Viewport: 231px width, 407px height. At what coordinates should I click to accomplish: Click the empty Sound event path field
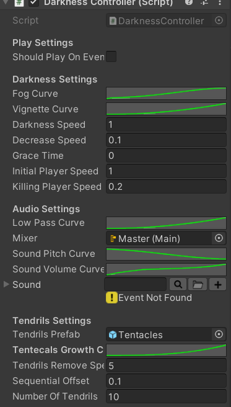coord(136,285)
